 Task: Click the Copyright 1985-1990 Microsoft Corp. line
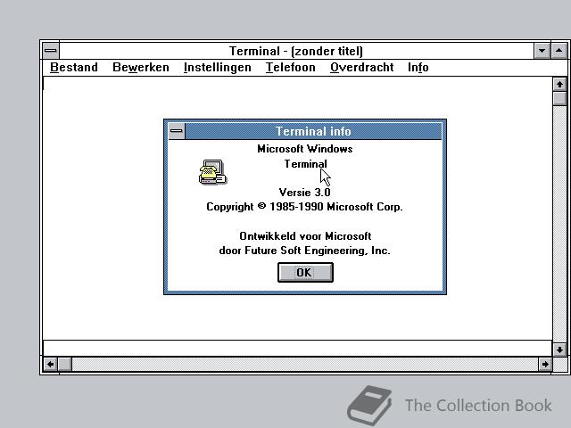[304, 207]
